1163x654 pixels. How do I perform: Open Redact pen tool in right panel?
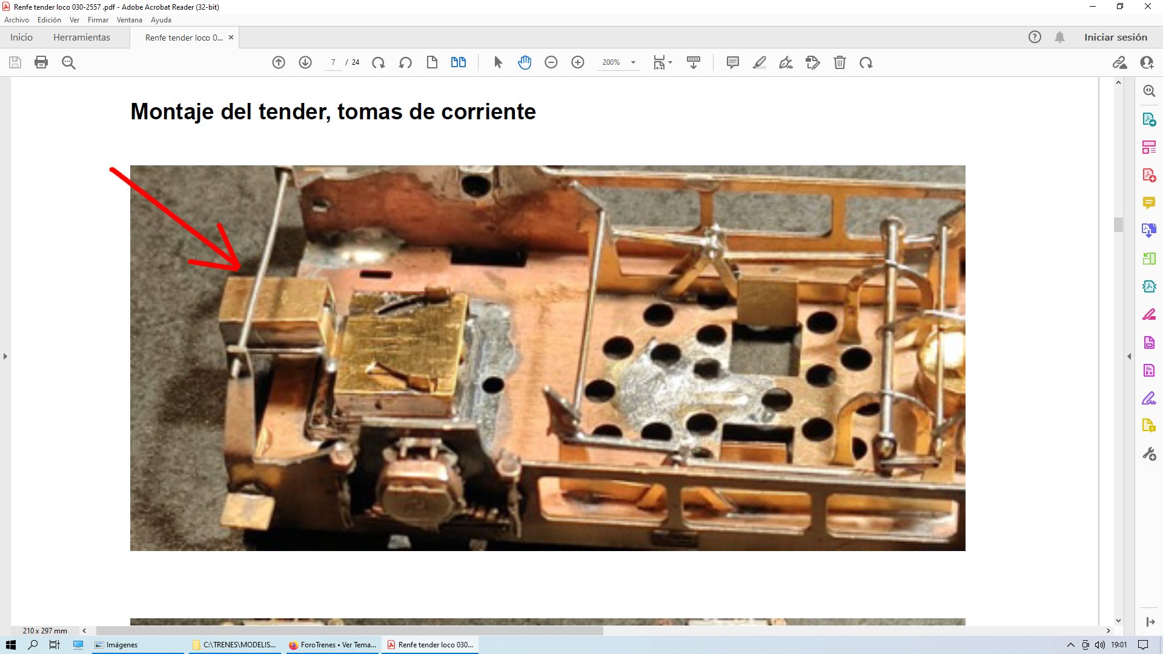pos(1149,314)
